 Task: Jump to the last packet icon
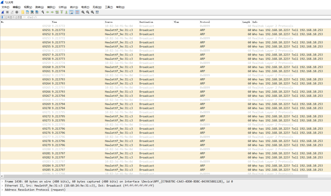[66, 12]
